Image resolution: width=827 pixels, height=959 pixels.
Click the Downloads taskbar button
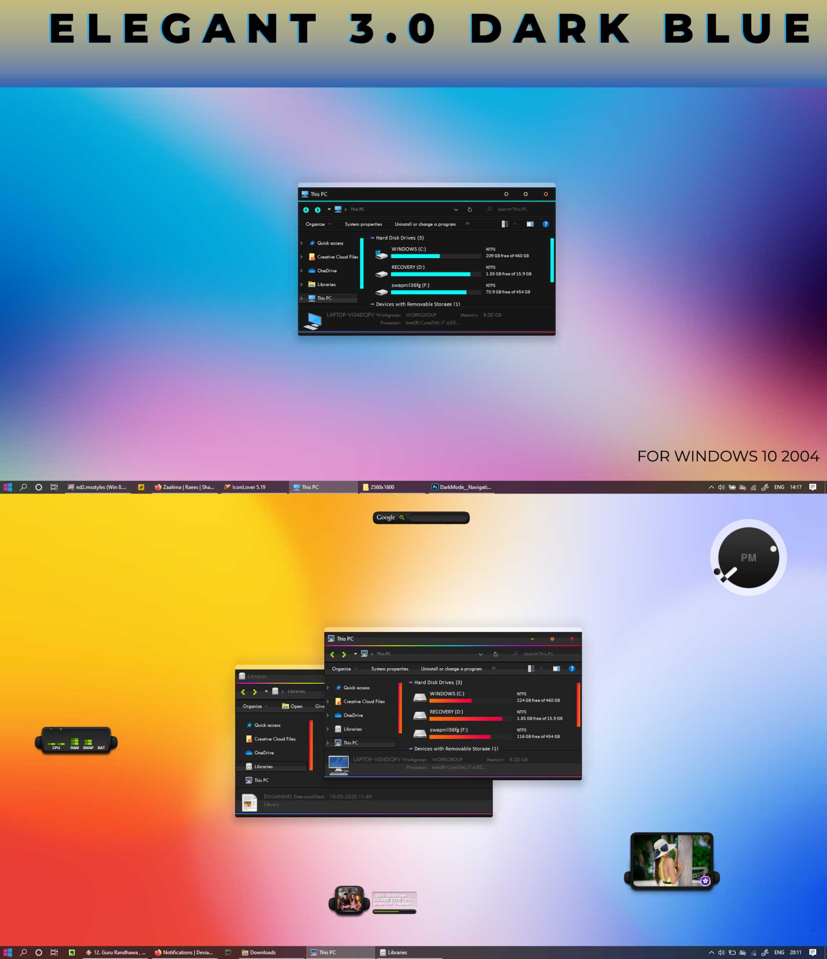coord(262,952)
